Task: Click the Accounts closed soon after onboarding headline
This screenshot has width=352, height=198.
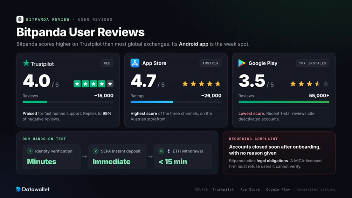Action: 275,150
